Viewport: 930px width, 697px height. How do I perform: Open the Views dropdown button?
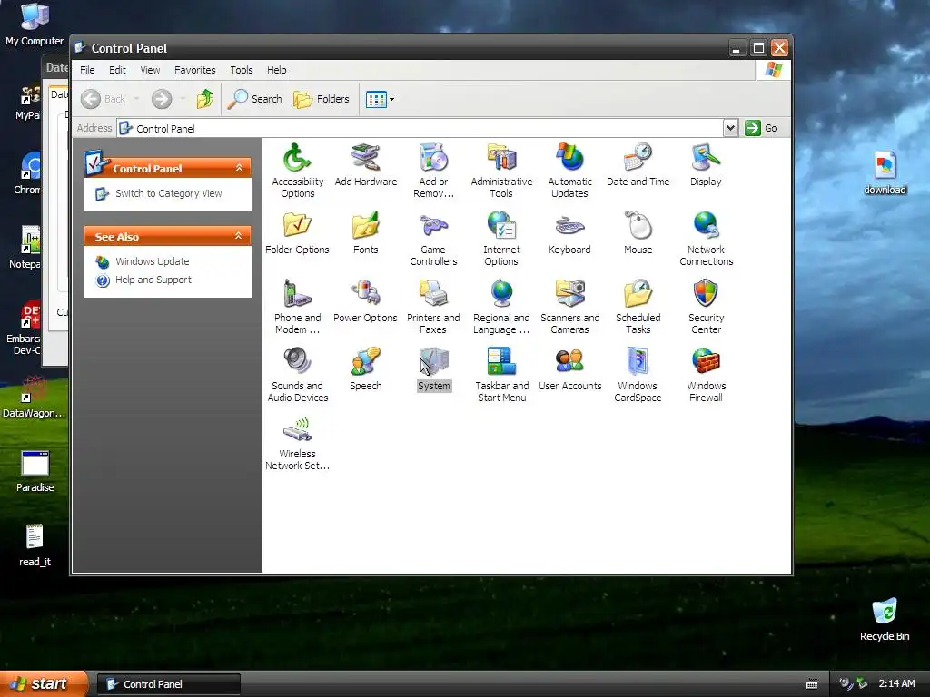click(x=381, y=99)
